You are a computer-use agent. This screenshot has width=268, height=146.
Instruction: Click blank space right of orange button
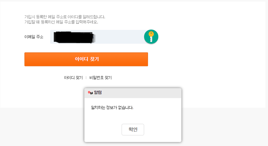[x=206, y=59]
